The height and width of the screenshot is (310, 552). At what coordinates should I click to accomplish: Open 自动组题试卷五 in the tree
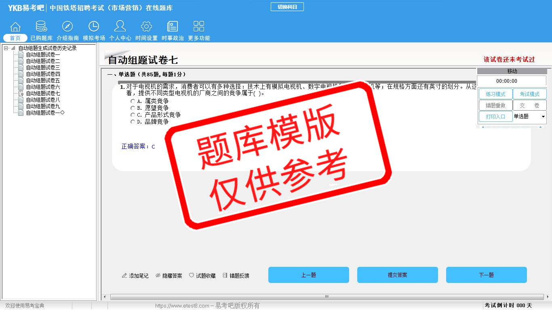(x=43, y=80)
